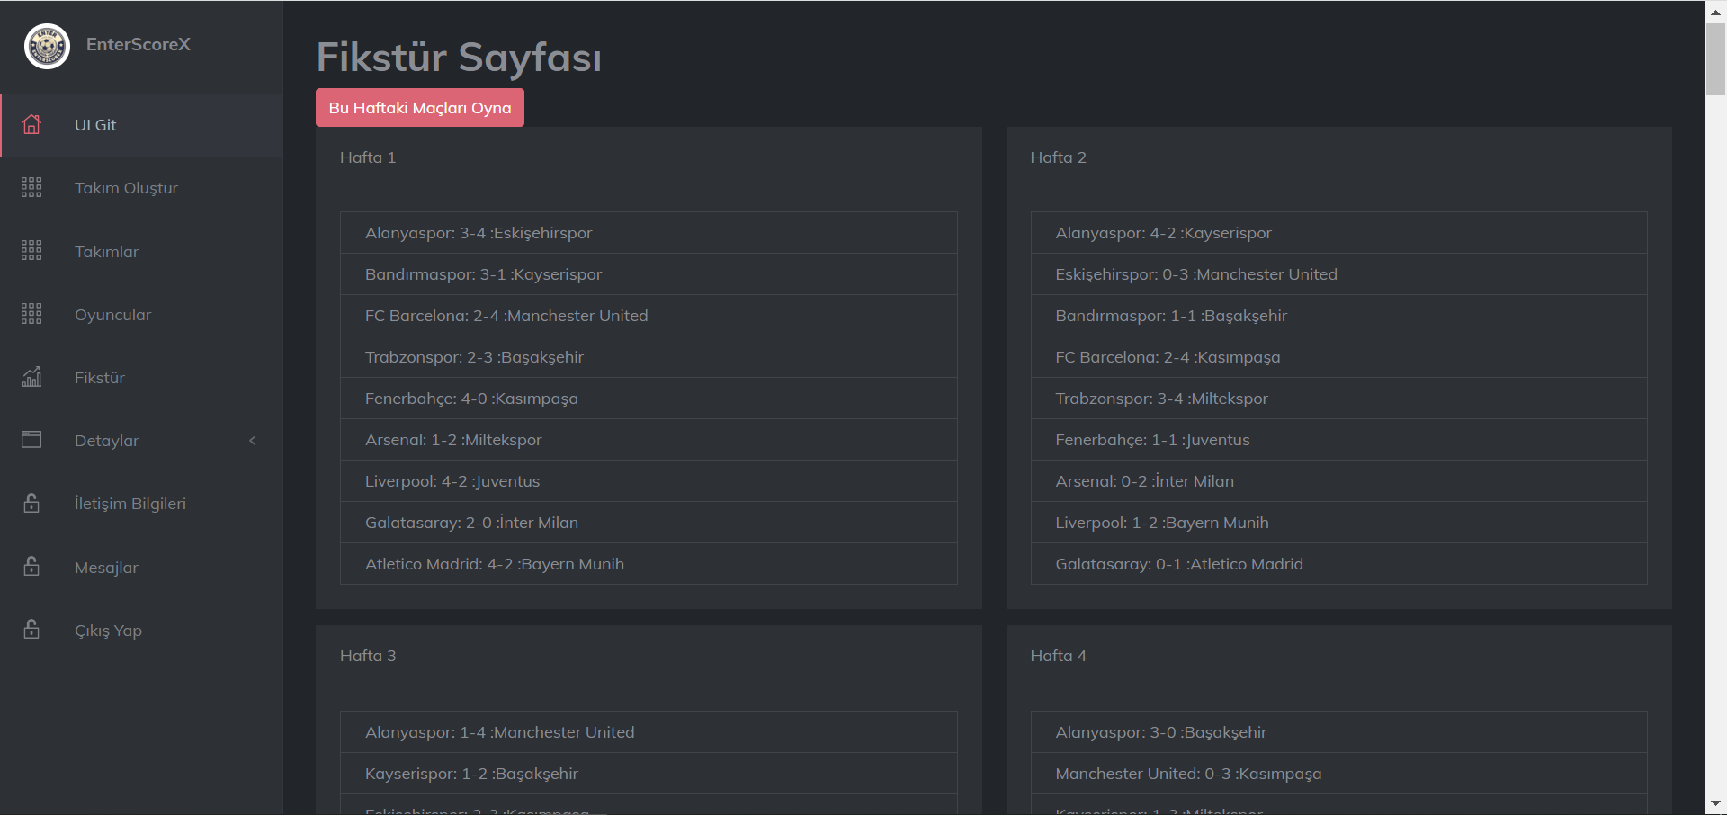The width and height of the screenshot is (1727, 815).
Task: Click the grid icon next to Takımlar
Action: click(31, 251)
